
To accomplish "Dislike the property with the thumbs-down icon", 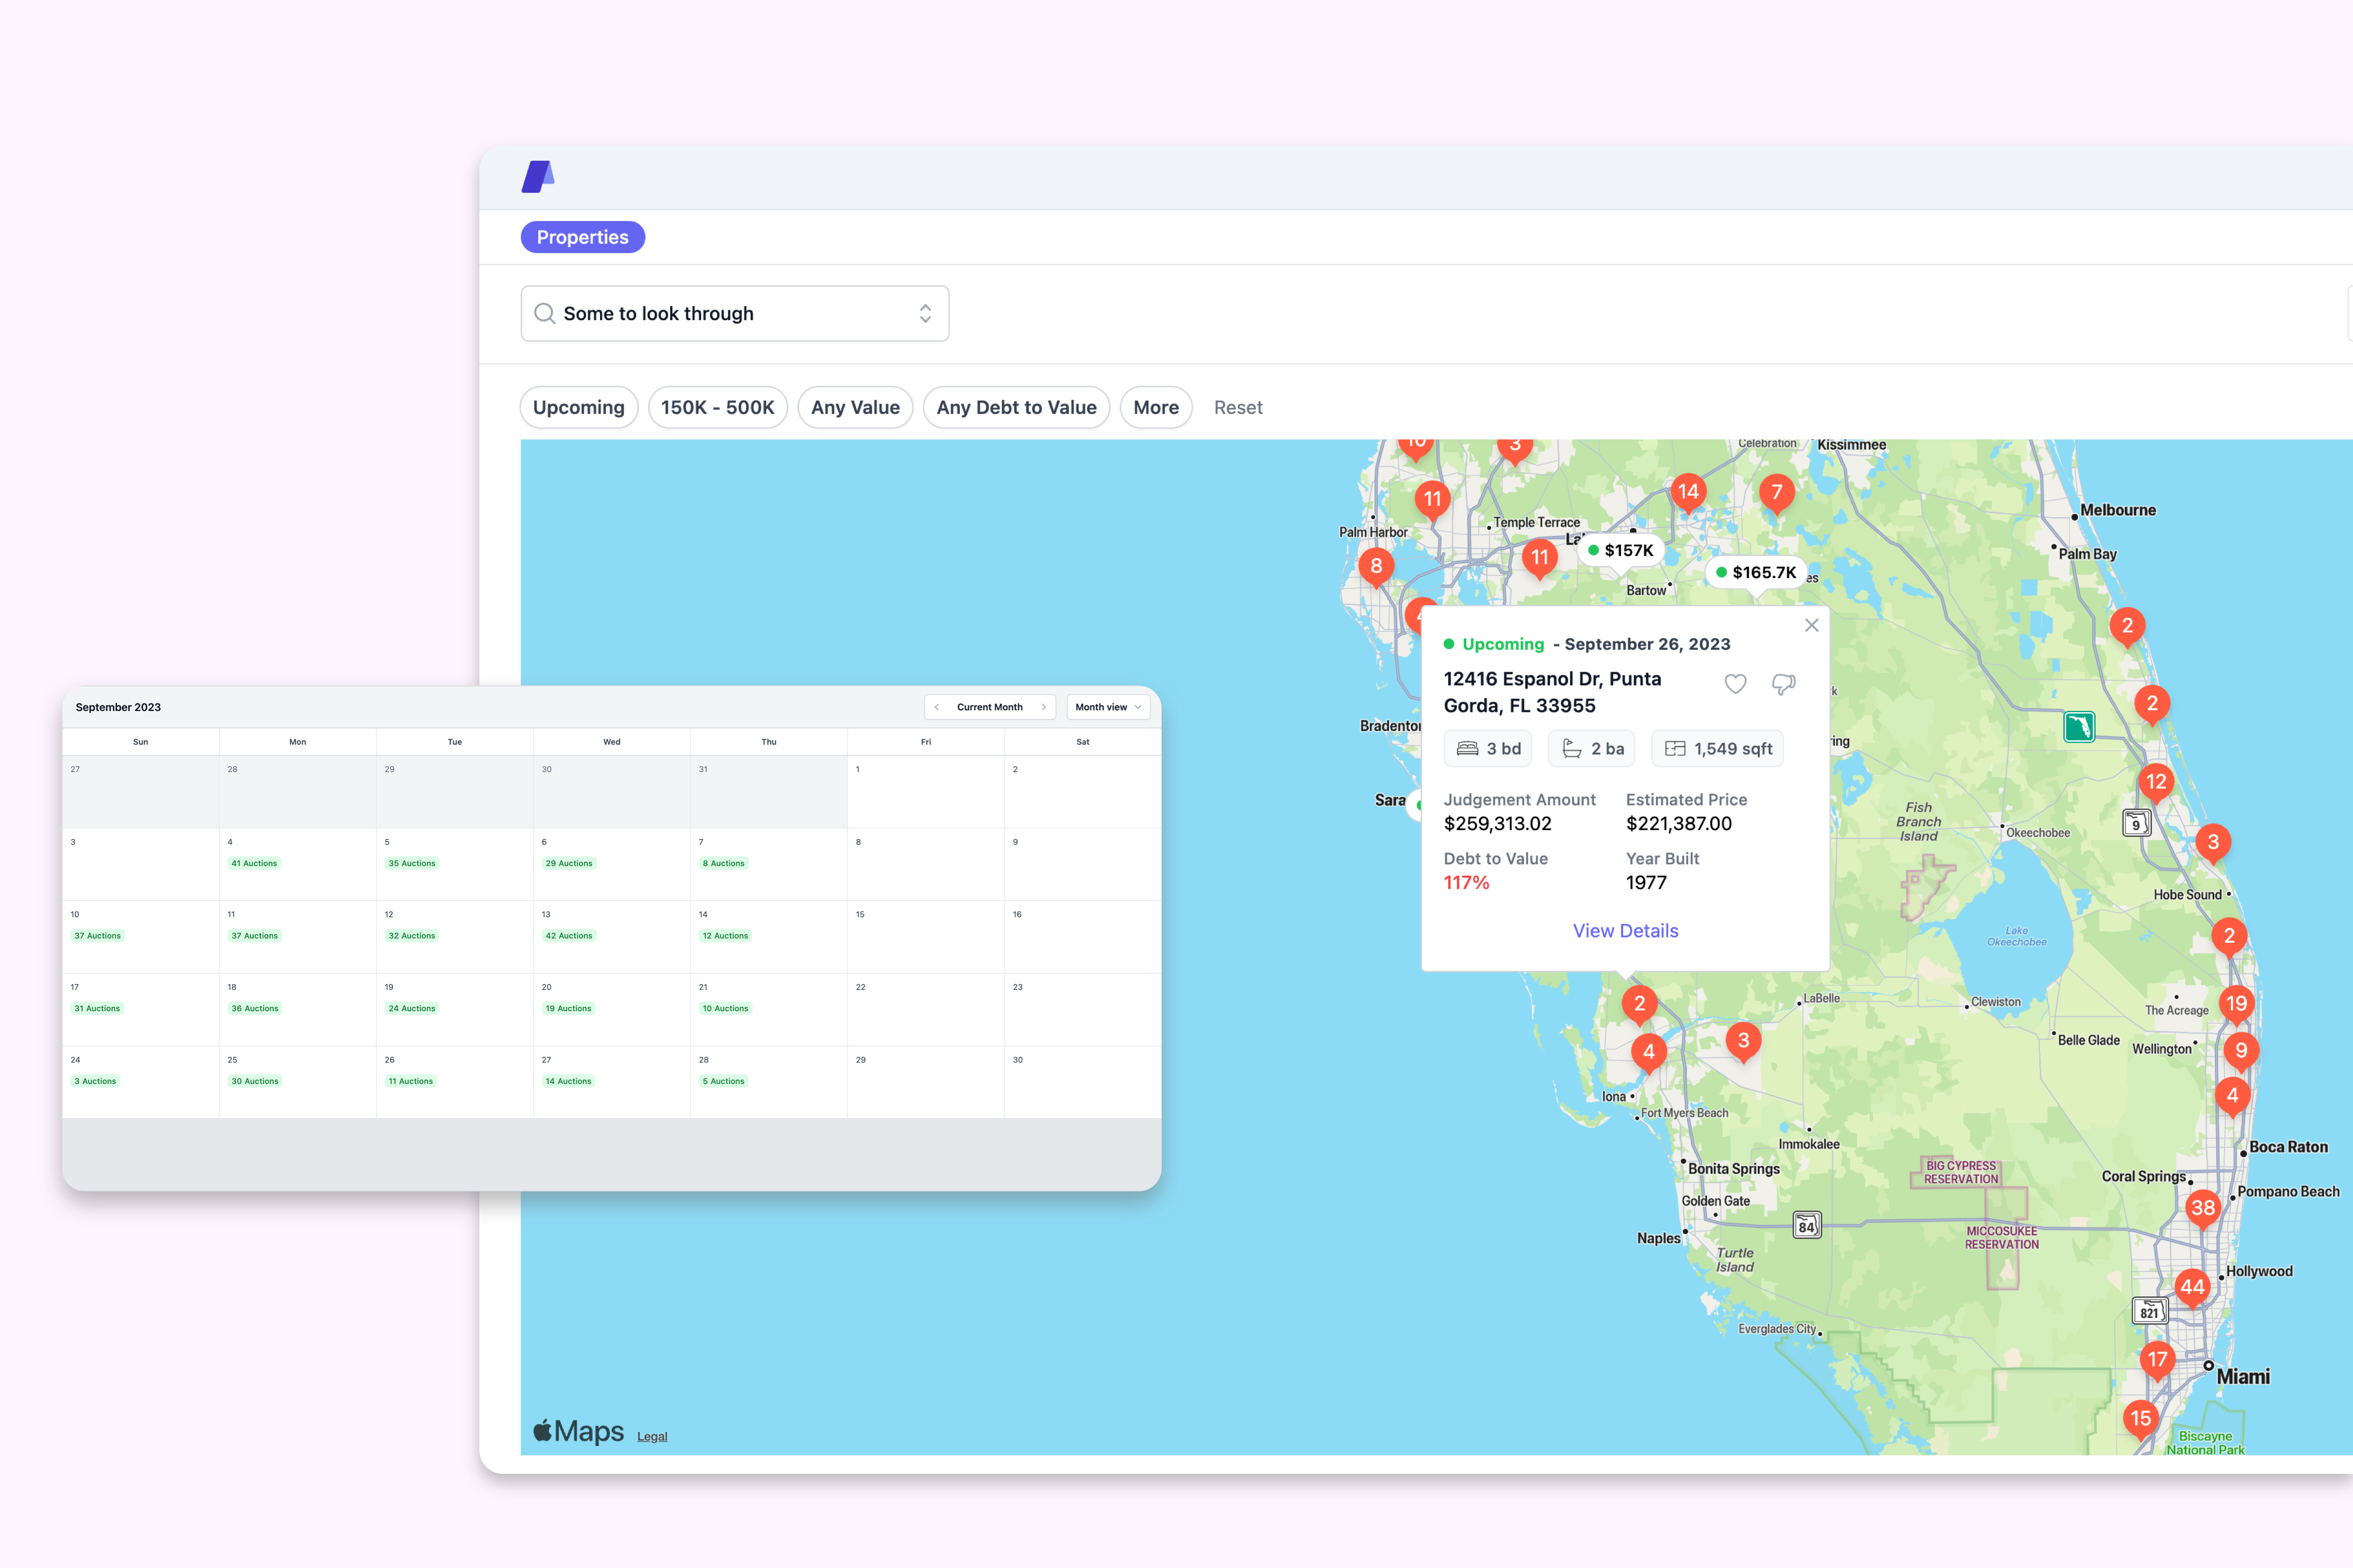I will pos(1783,684).
